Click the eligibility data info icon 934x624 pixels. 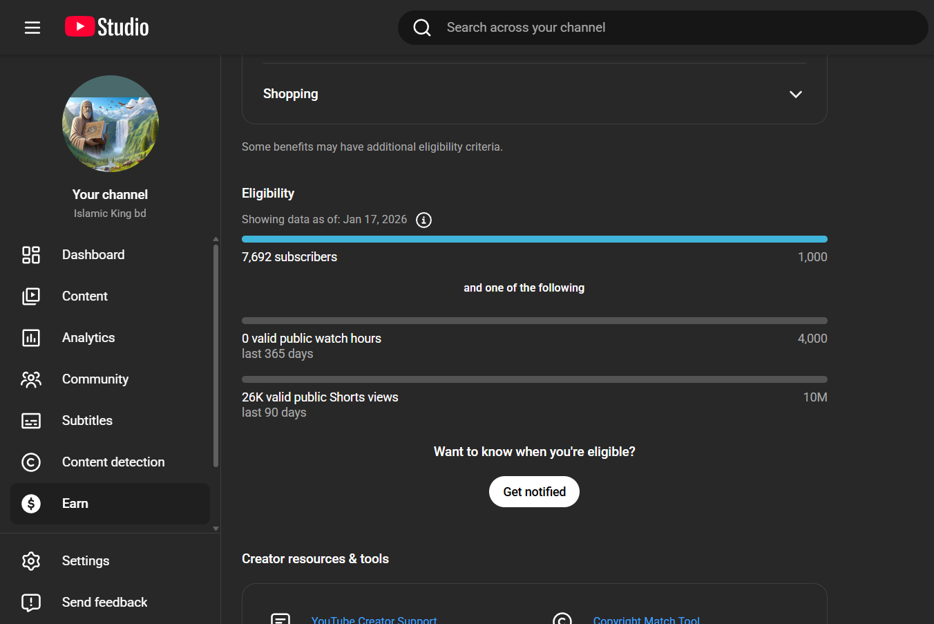(423, 220)
